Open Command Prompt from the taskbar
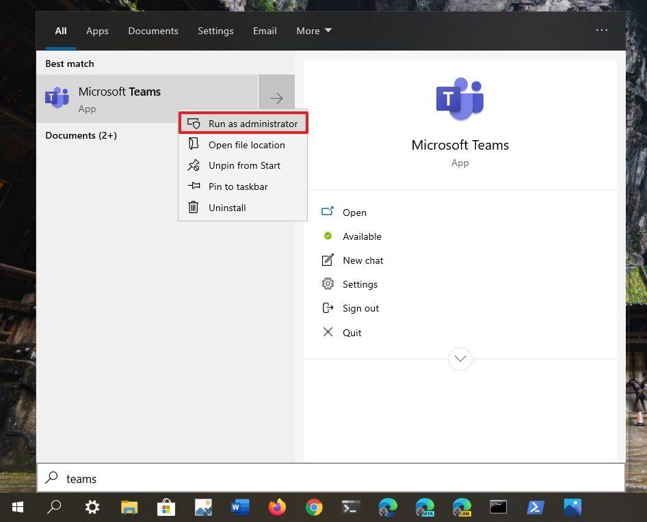 (498, 507)
